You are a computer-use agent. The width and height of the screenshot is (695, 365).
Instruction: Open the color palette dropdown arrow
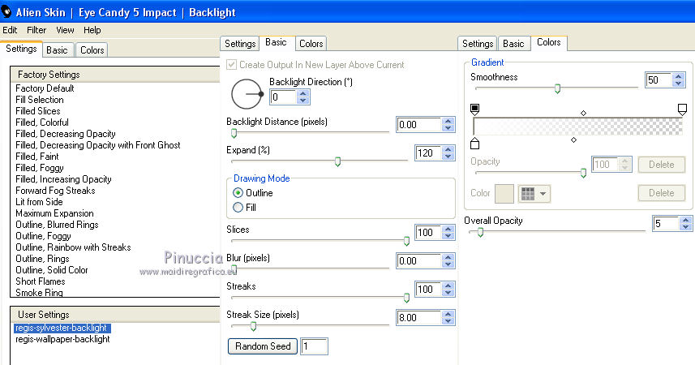tap(543, 194)
